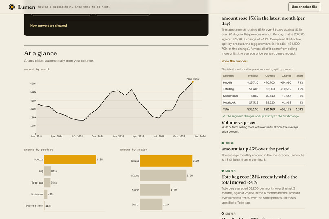Click the Jan 2025 axis label

118,137
